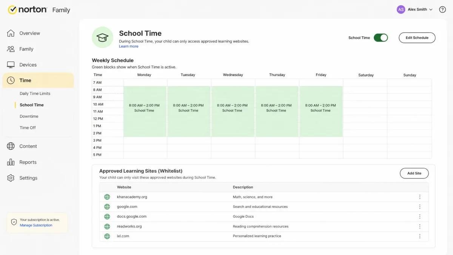453x255 pixels.
Task: Click globe icon next to readworks.org
Action: [x=107, y=226]
